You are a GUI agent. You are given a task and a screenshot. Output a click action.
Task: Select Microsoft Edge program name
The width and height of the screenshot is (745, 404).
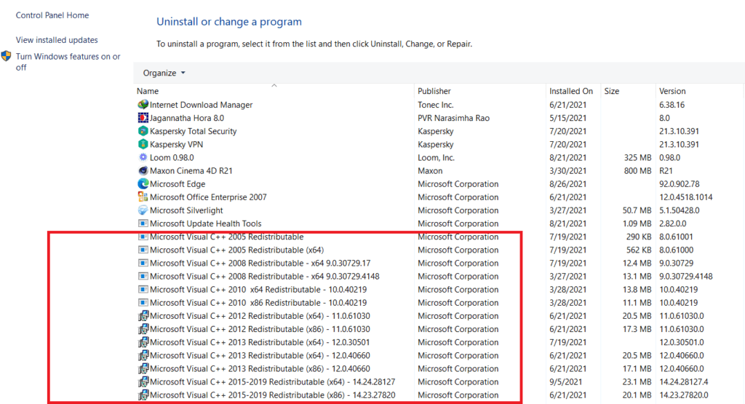[178, 184]
